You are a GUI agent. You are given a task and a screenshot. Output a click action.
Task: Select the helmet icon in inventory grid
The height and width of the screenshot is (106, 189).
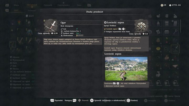point(158,24)
